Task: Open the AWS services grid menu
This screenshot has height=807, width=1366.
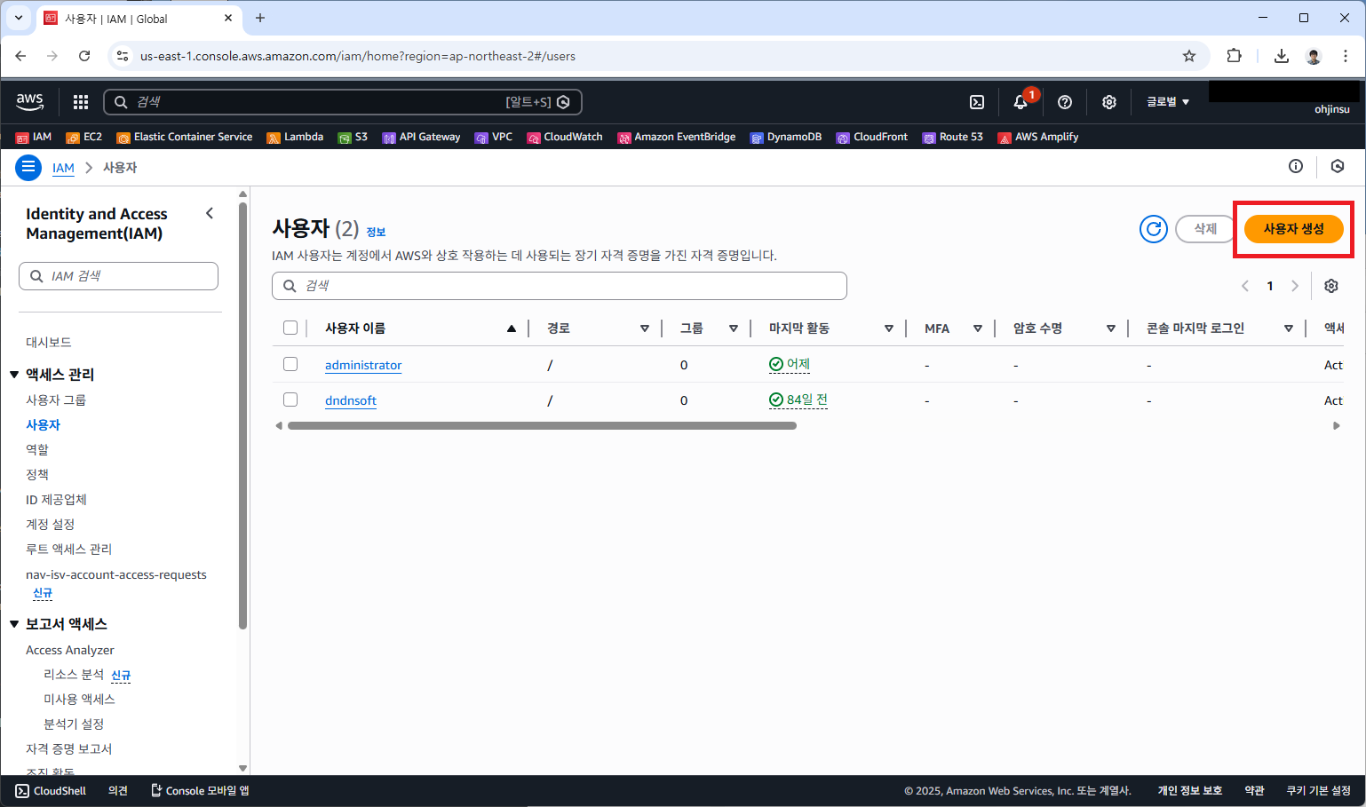Action: click(x=80, y=102)
